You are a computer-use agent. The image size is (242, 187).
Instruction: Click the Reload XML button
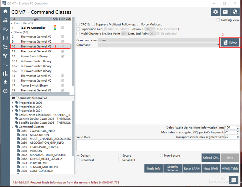[211, 158]
